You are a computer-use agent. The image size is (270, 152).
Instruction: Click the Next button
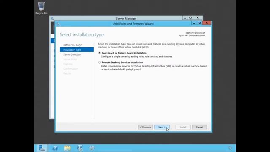click(162, 127)
